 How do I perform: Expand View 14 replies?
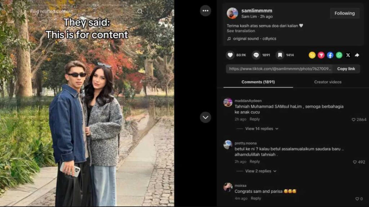pyautogui.click(x=262, y=129)
